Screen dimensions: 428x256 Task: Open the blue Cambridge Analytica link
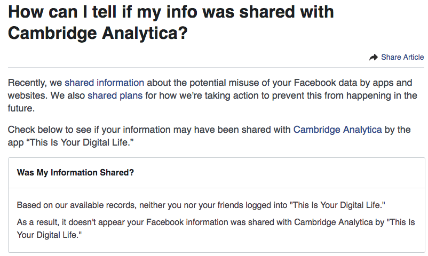pyautogui.click(x=337, y=129)
